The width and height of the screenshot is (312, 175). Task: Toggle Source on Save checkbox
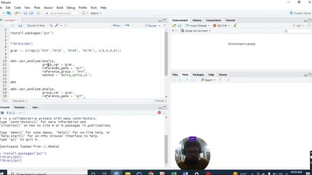(25, 26)
